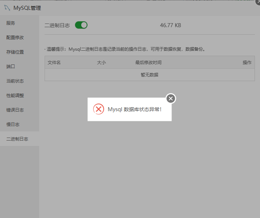The width and height of the screenshot is (260, 218).
Task: Click the 大小 column header
Action: click(x=101, y=63)
